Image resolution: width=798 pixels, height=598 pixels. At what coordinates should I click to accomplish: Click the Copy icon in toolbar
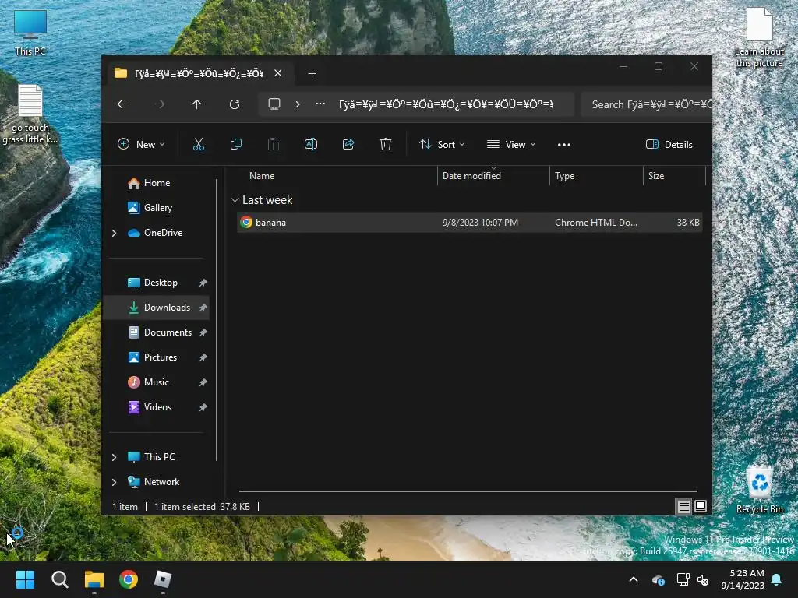point(235,144)
